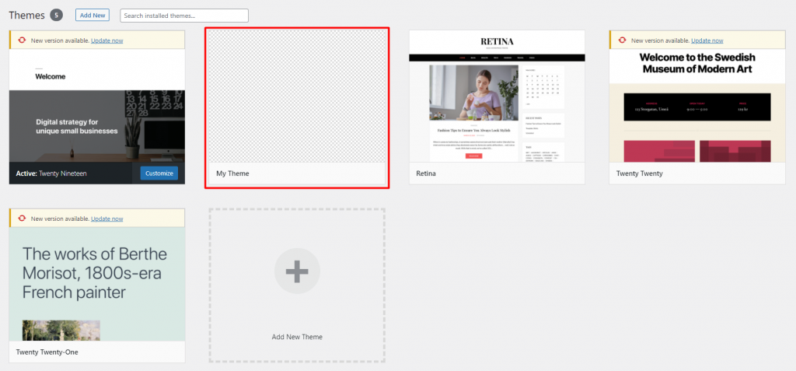Open the Twenty Twenty theme thumbnail
Viewport: 796px width, 371px height.
point(697,106)
